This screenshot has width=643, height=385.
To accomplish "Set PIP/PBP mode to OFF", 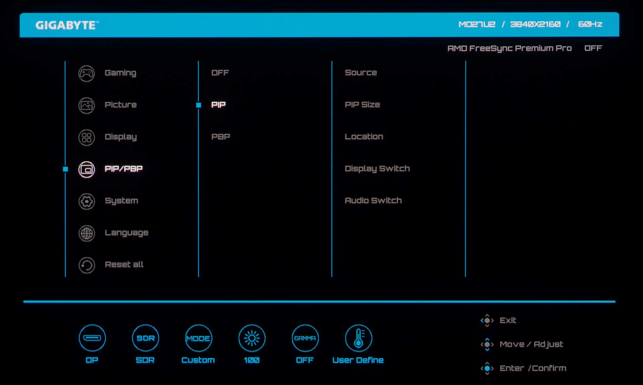I will (220, 73).
